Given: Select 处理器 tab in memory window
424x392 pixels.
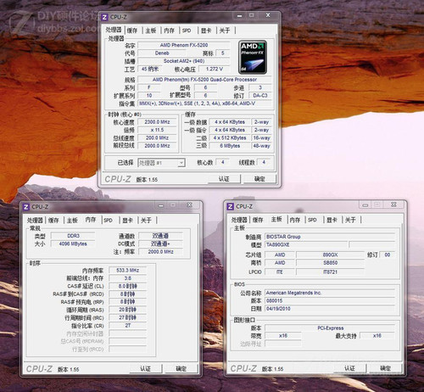Looking at the screenshot, I should click(x=35, y=221).
